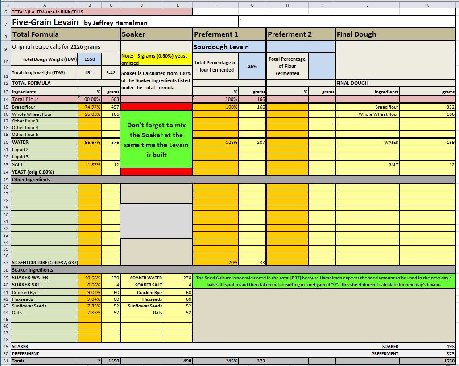Screen dimensions: 459x366
Task: Select the SALT percentage 1.87% cell
Action: click(x=90, y=164)
